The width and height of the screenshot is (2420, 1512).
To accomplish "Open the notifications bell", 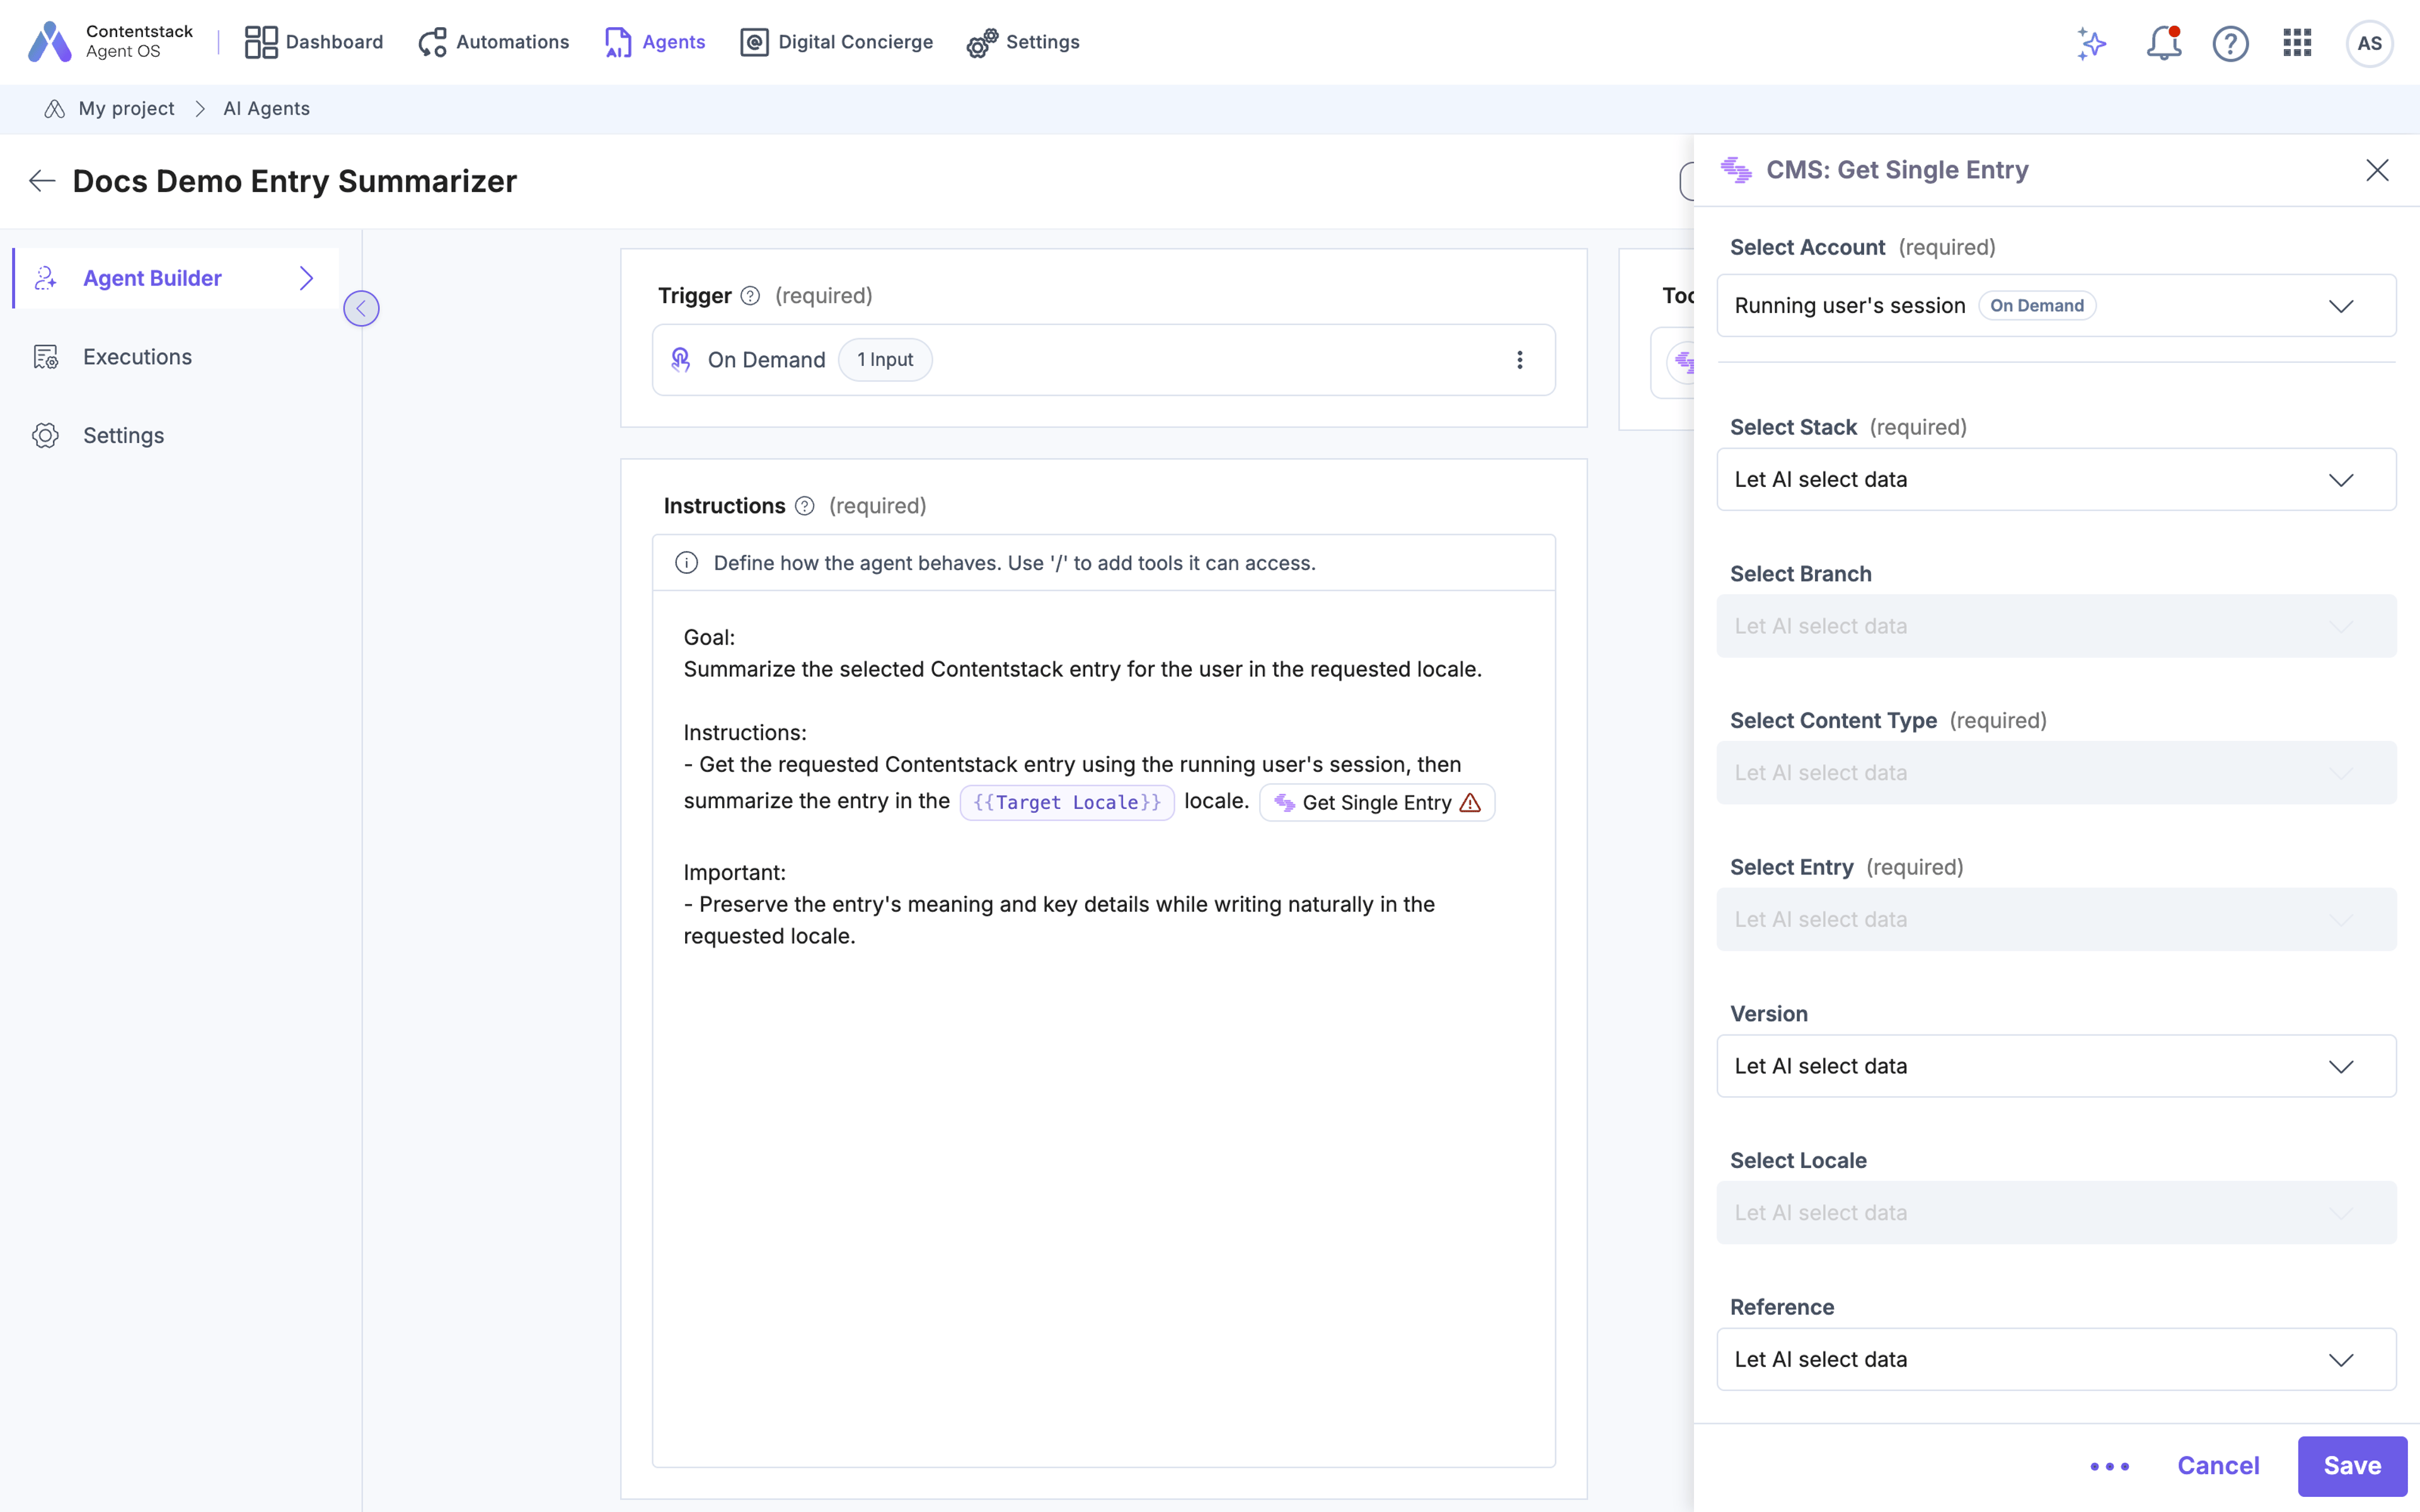I will 2164,43.
